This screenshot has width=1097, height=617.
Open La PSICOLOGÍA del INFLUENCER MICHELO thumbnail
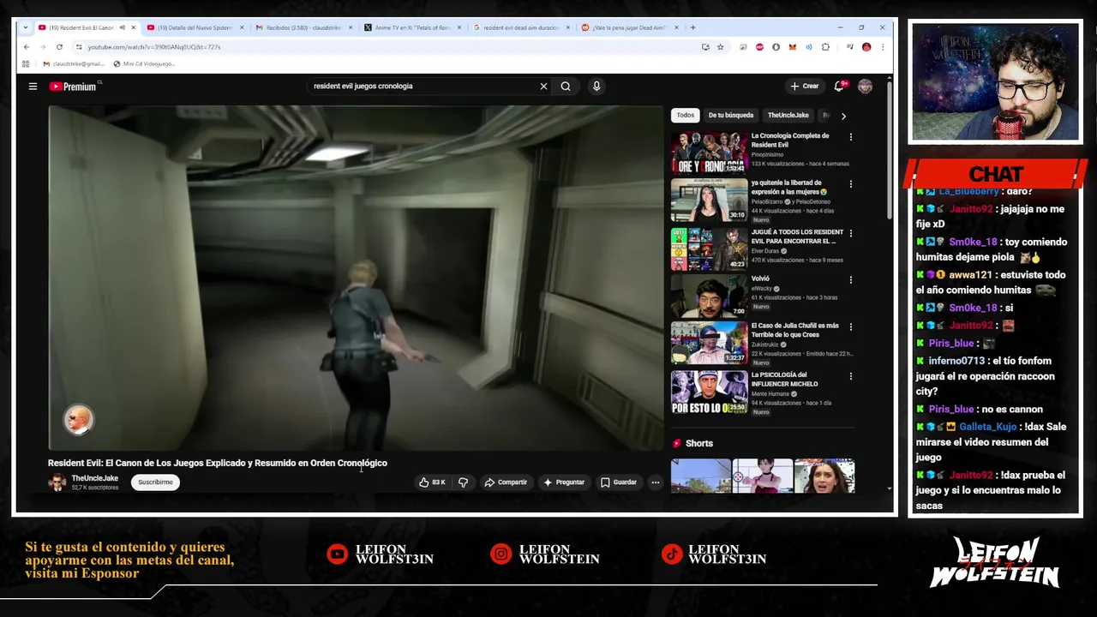coord(709,392)
